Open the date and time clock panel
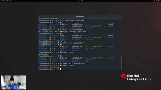Image resolution: width=161 pixels, height=90 pixels. coord(80,1)
